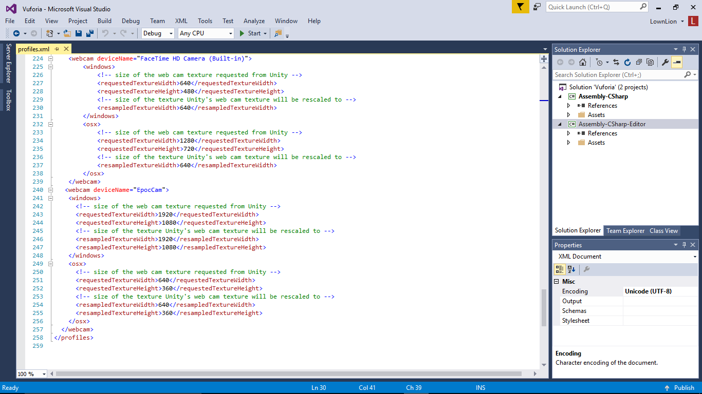Screen dimensions: 702x394
Task: Open the Toolbox side tab
Action: coord(8,100)
